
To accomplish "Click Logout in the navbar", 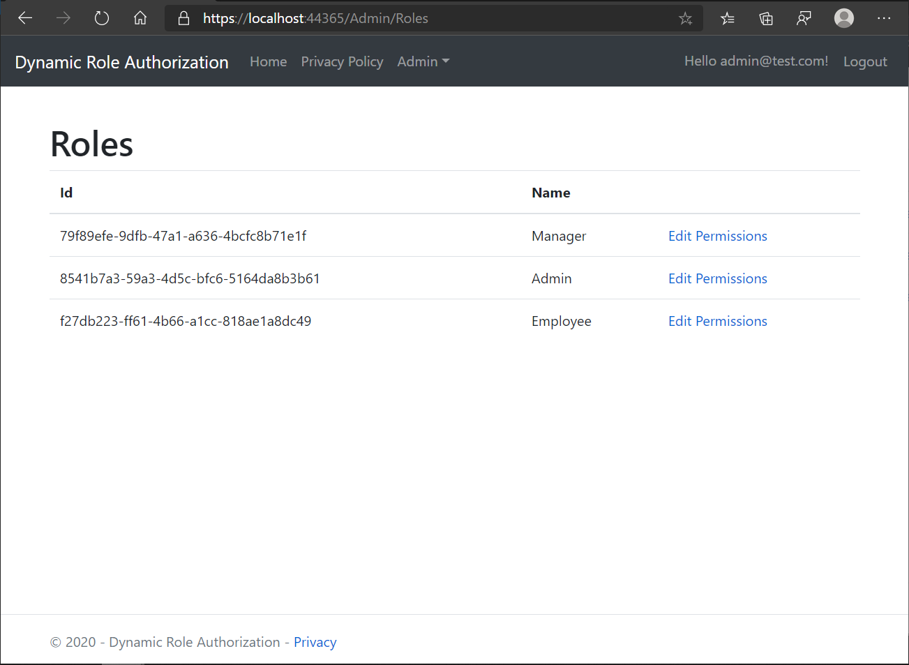I will pos(865,61).
